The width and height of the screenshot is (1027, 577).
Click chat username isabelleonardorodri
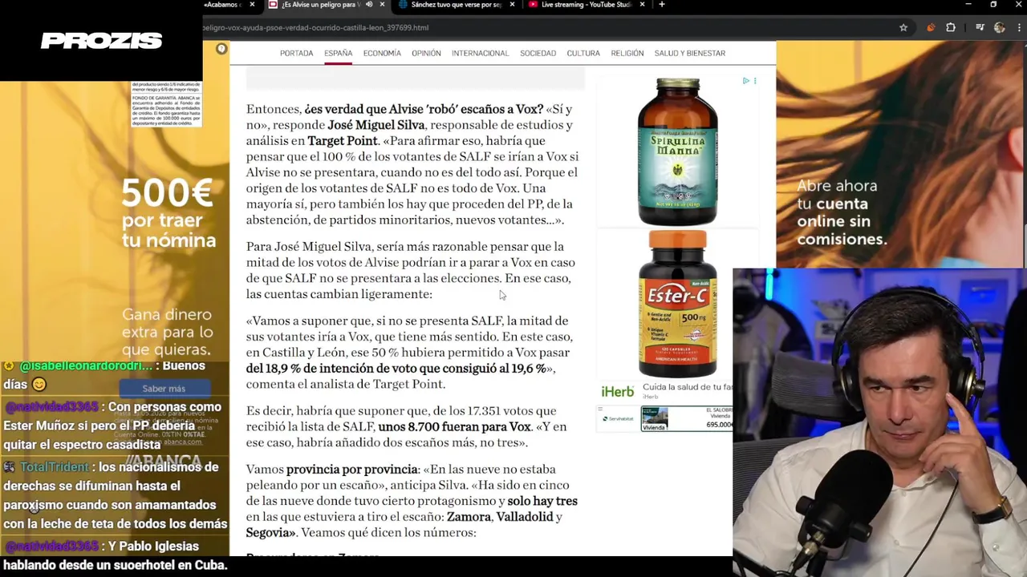[85, 365]
